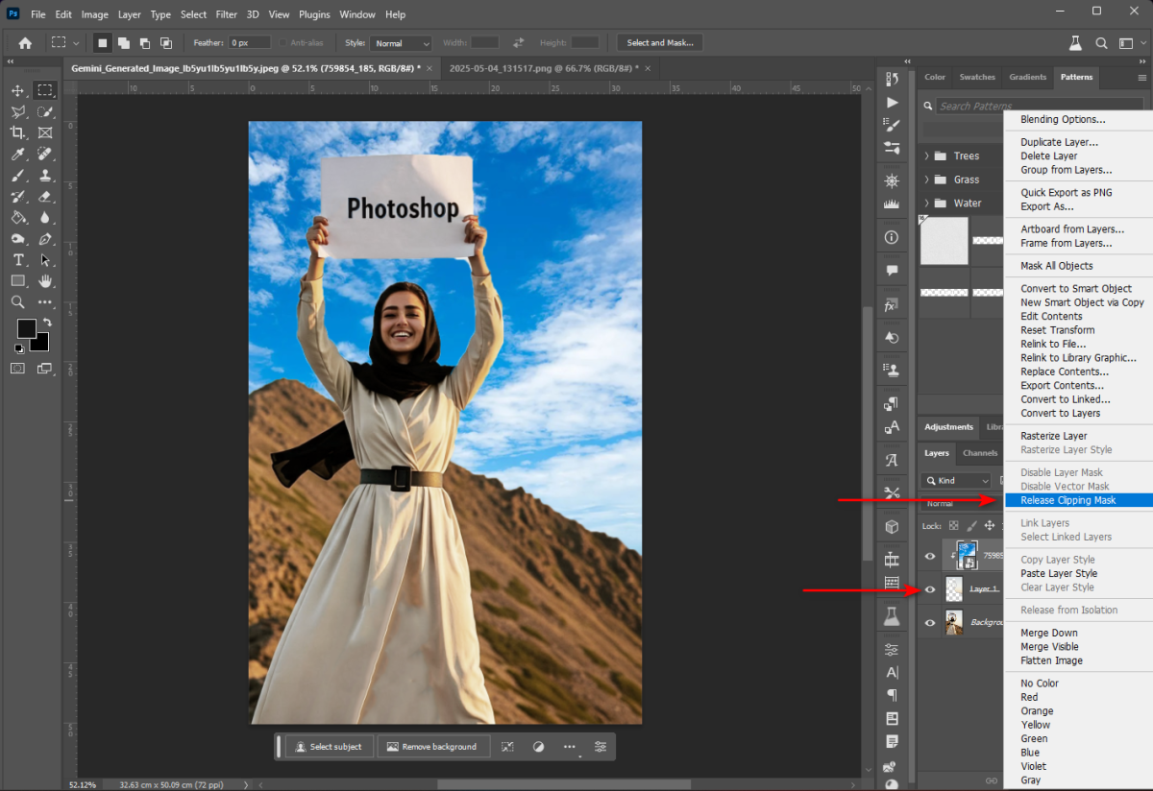Select the Move tool
The height and width of the screenshot is (791, 1153).
pos(18,90)
